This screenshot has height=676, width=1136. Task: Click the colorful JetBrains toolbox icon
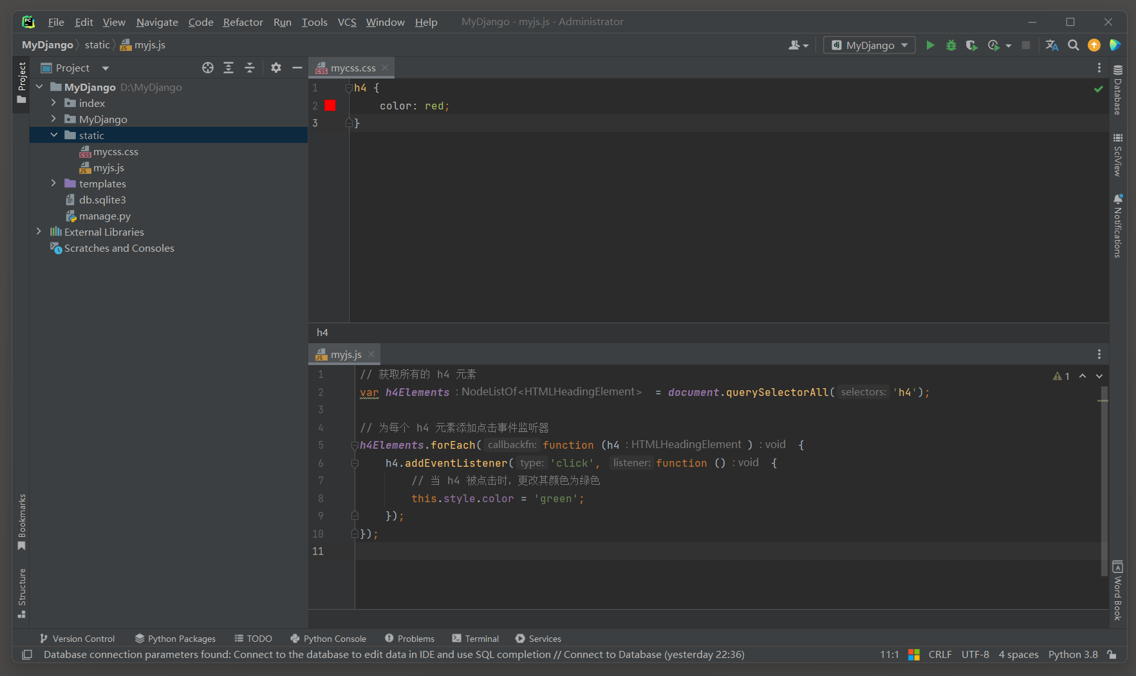point(1115,45)
